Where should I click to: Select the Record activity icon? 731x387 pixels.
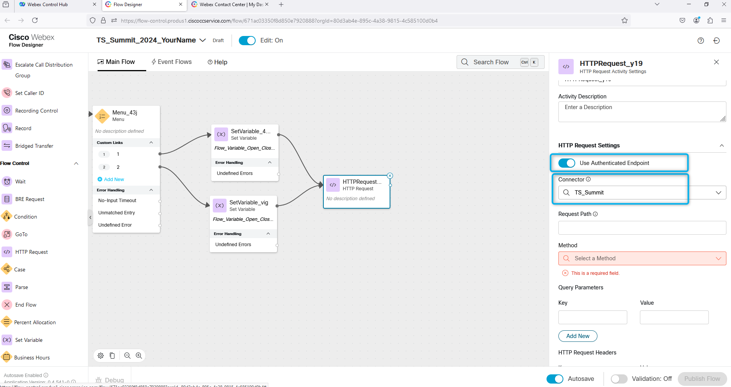click(7, 128)
